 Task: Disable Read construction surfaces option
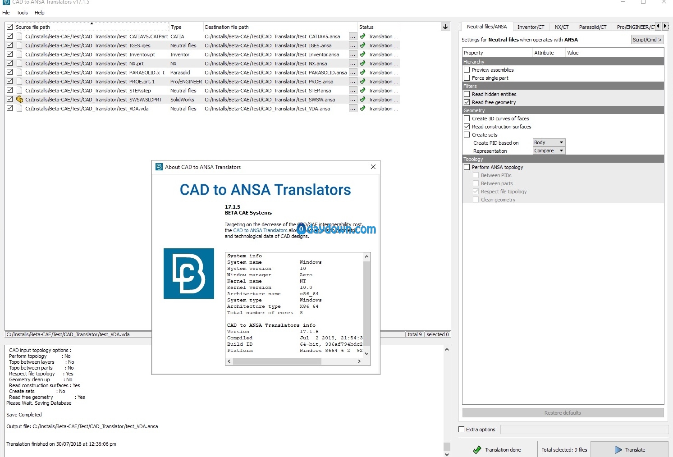click(467, 127)
